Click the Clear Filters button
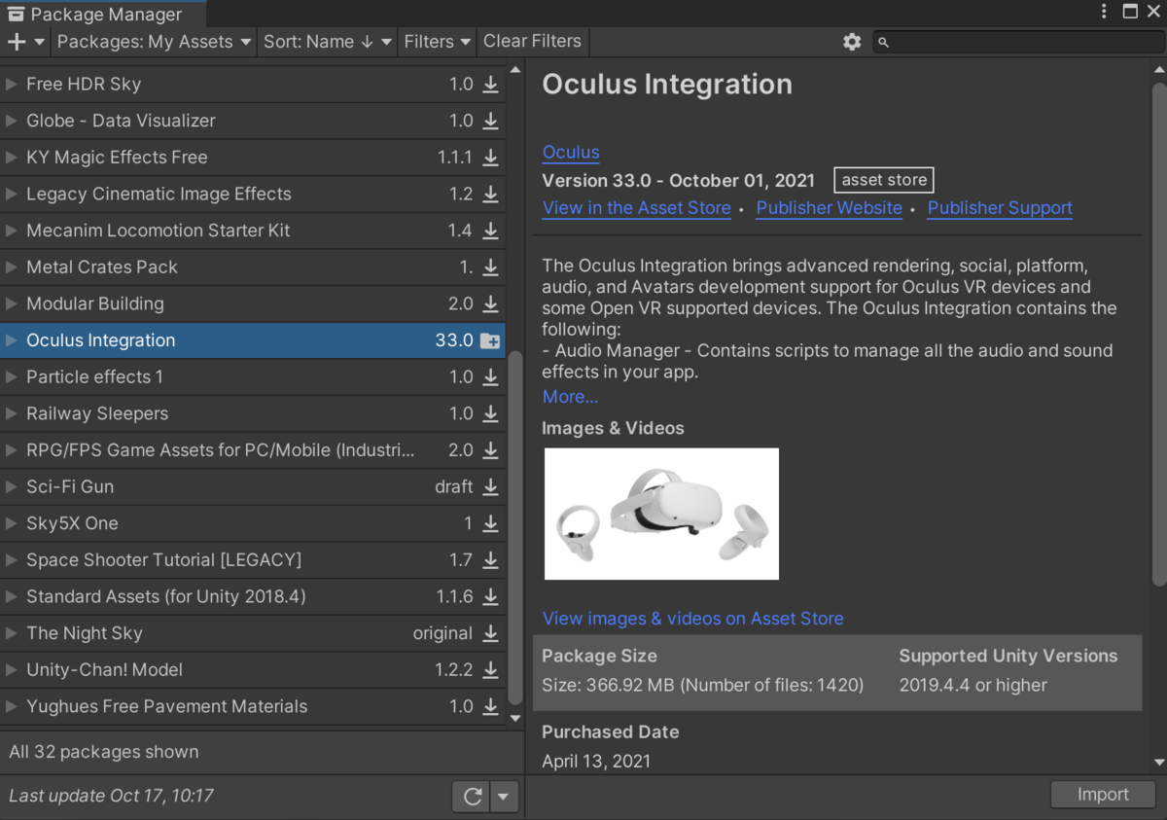The image size is (1167, 820). [532, 42]
